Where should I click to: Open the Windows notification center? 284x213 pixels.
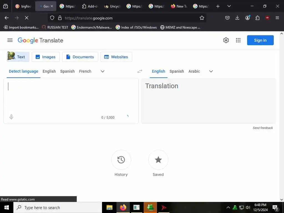pyautogui.click(x=275, y=207)
